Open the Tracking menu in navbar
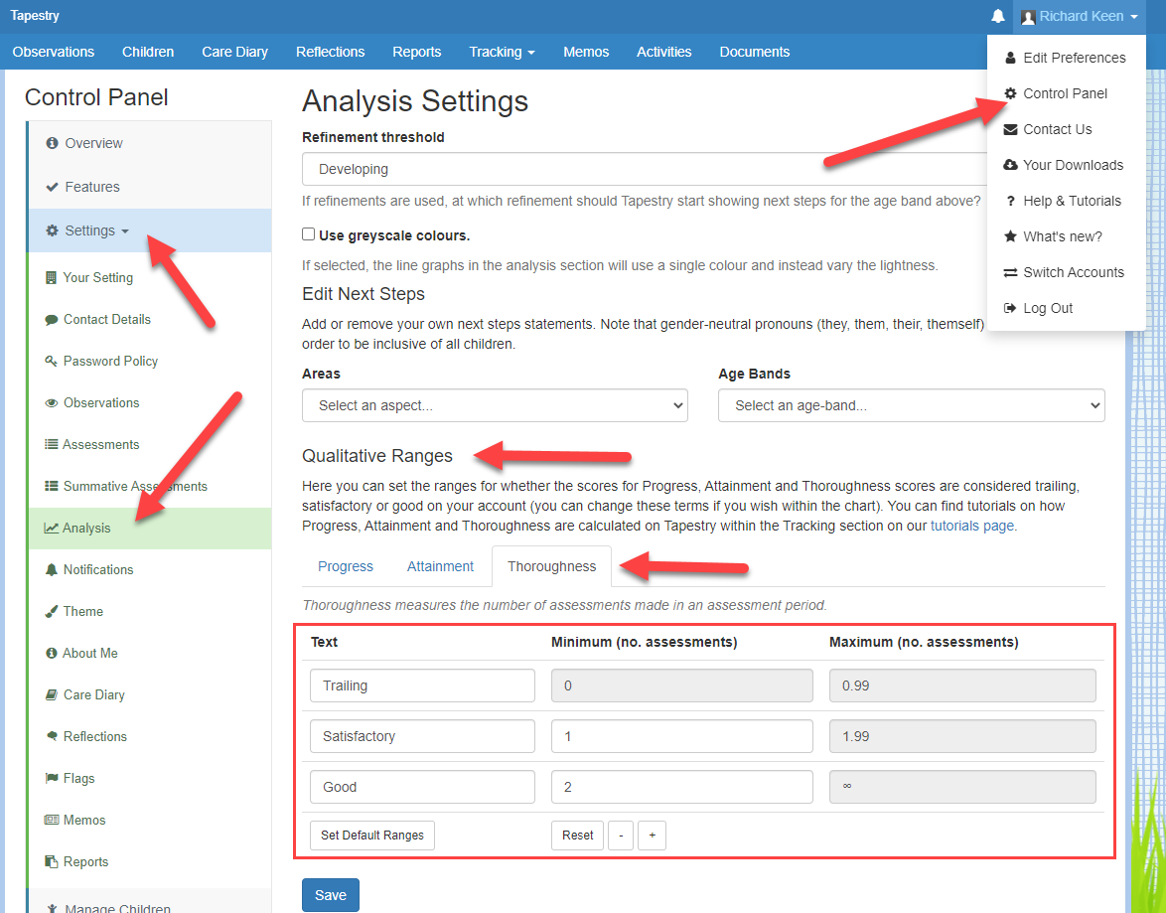 point(502,52)
